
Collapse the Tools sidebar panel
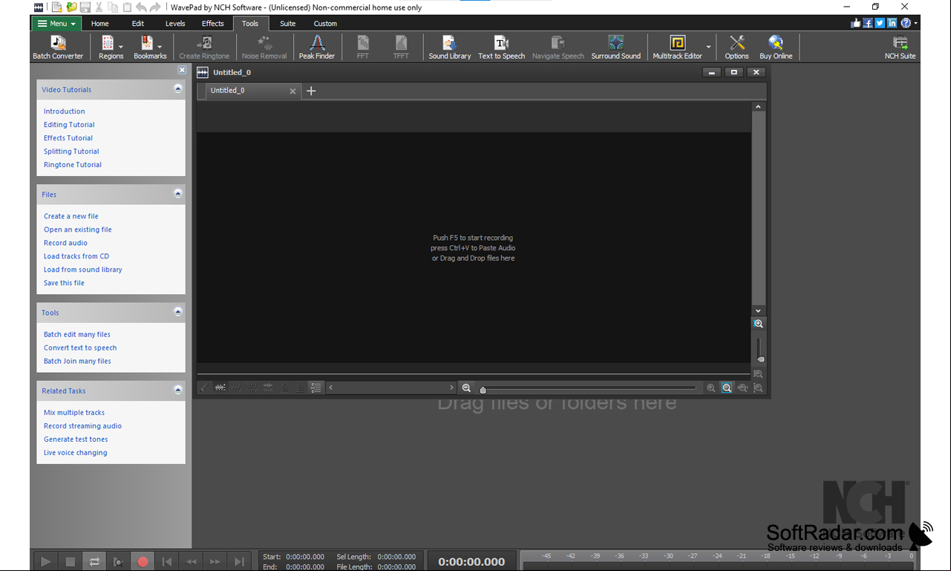tap(177, 311)
